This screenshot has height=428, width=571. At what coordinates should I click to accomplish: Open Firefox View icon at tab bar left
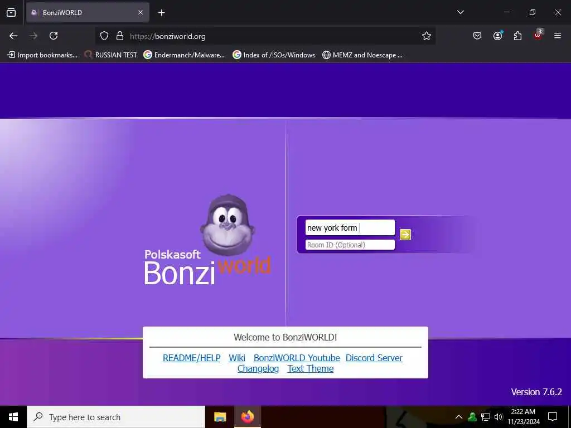pyautogui.click(x=11, y=12)
